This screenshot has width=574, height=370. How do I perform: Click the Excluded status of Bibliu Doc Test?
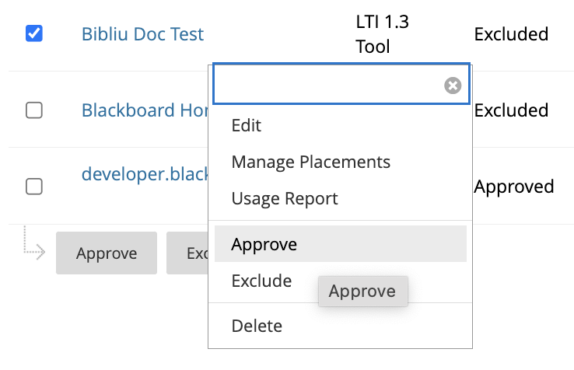[x=511, y=34]
